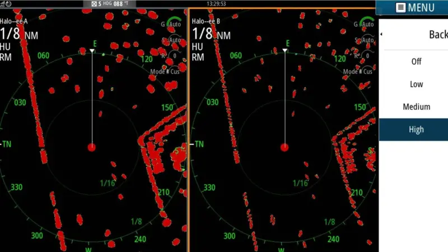448x252 pixels.
Task: Click the Halo B radar source label
Action: coord(206,21)
